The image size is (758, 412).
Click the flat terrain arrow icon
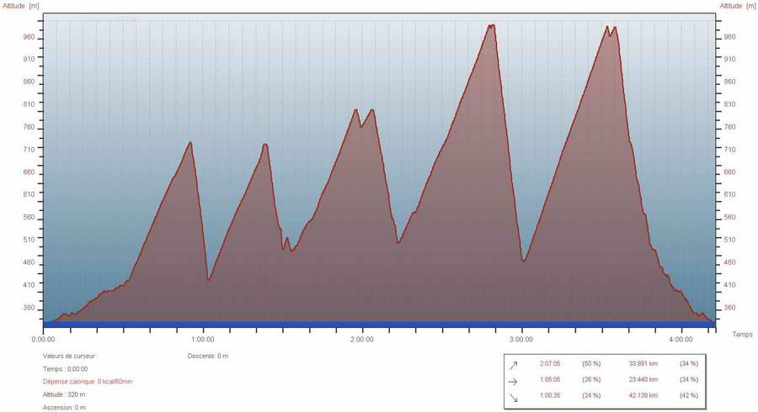pos(513,380)
